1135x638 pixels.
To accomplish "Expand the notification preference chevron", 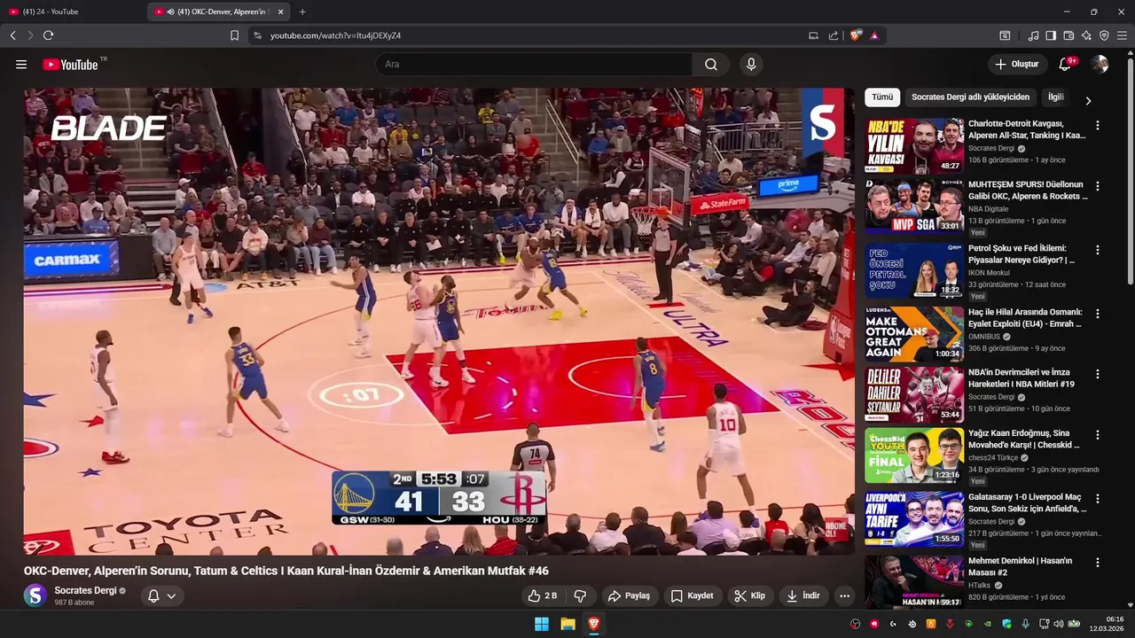I will (171, 595).
